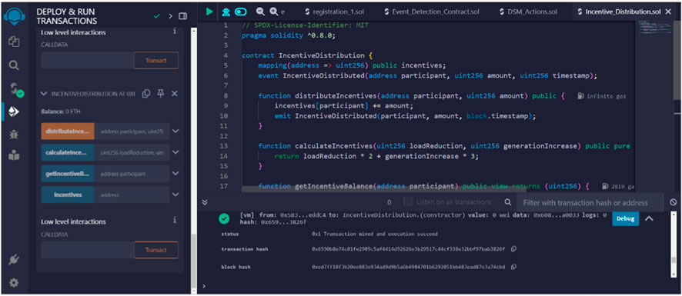682x296 pixels.
Task: Click the orange distributeIncentives button
Action: [68, 131]
